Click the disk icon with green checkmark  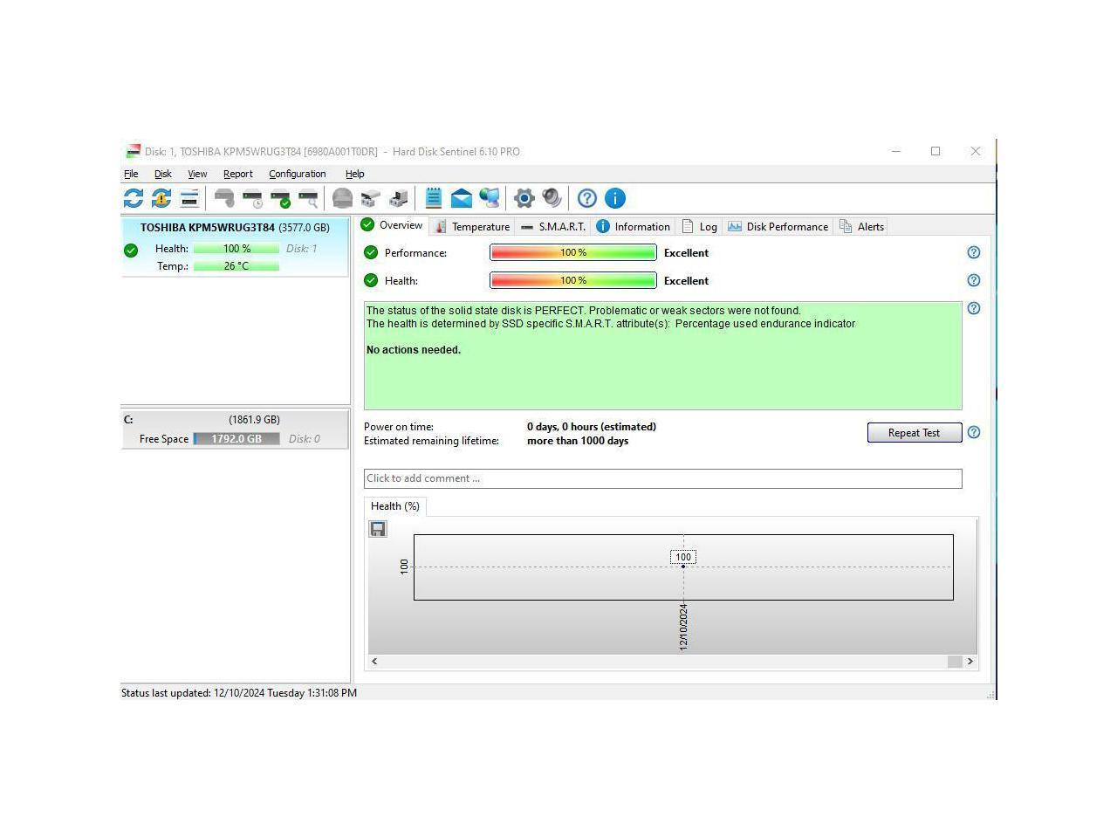click(x=280, y=198)
